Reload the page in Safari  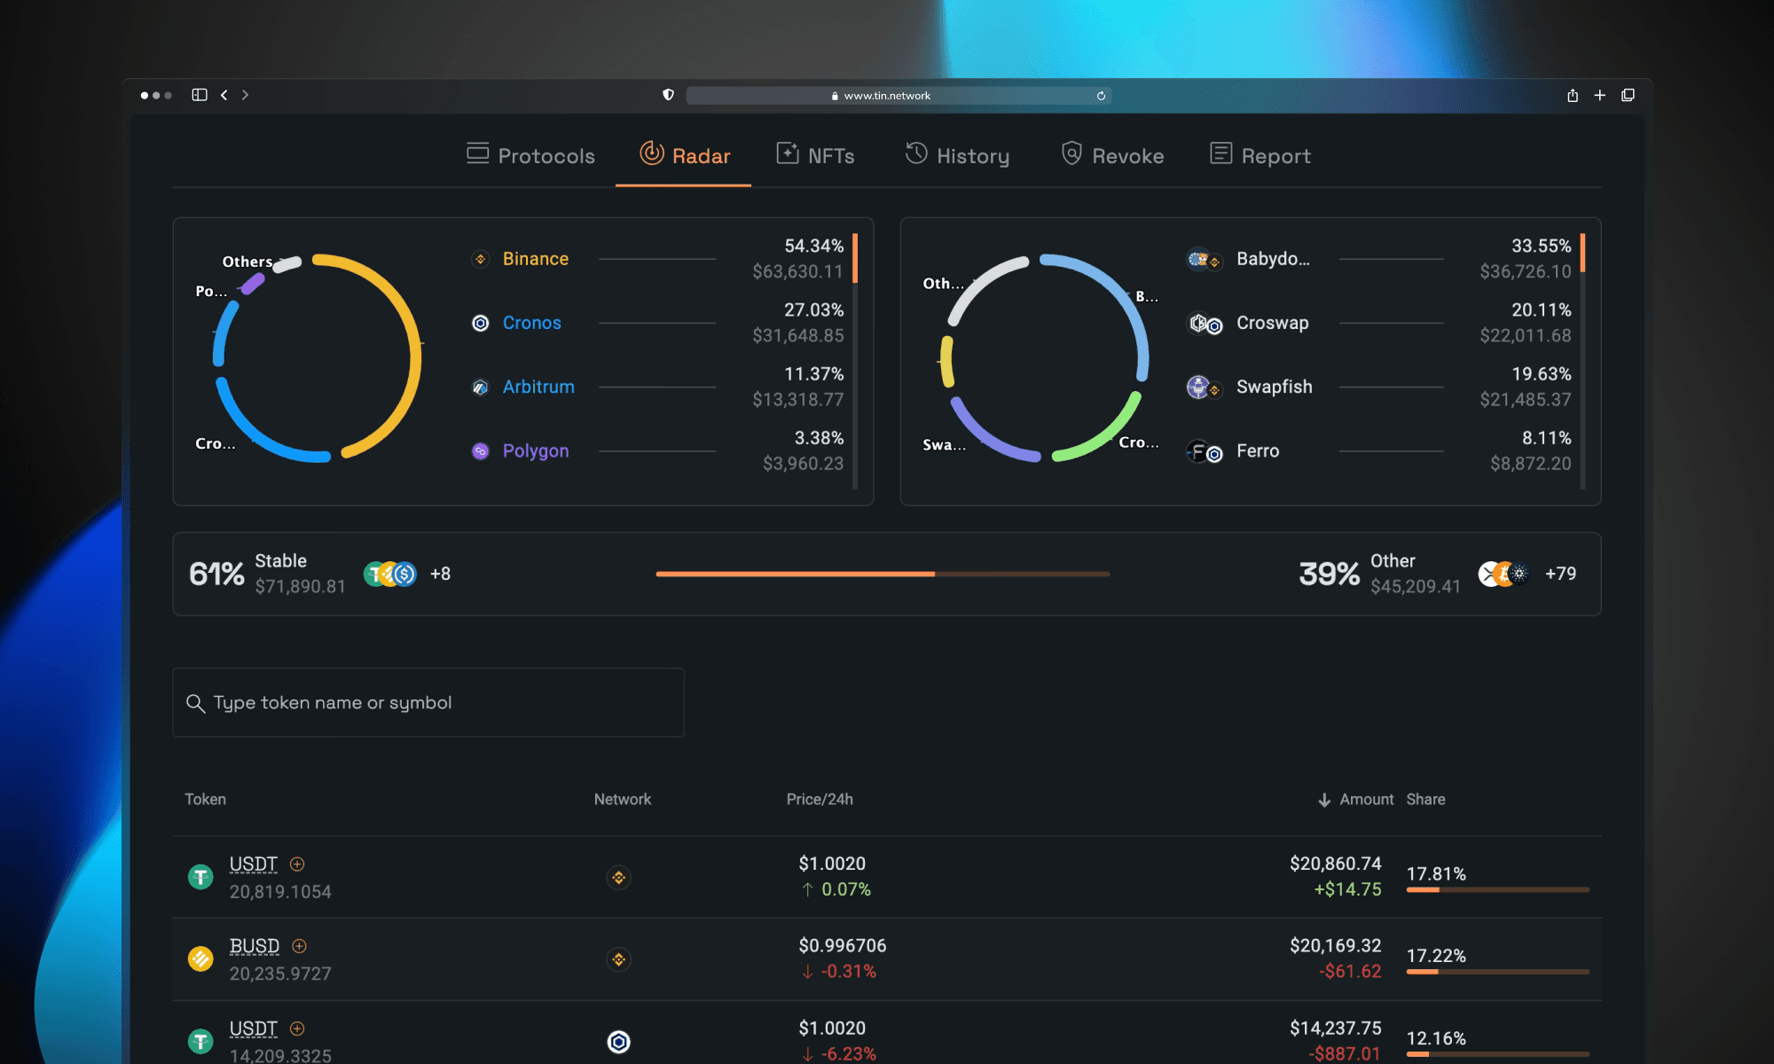1101,95
